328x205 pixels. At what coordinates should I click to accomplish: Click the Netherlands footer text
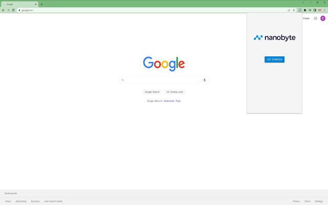coord(11,193)
